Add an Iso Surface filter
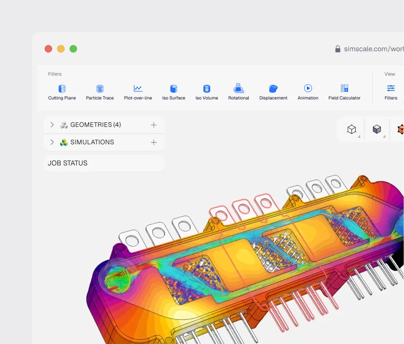The width and height of the screenshot is (404, 344). click(174, 92)
